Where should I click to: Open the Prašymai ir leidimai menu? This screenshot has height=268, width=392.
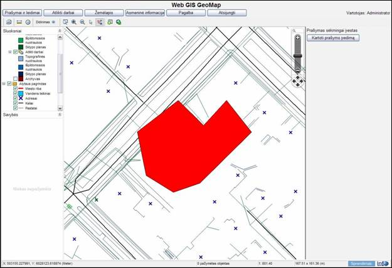pos(22,13)
